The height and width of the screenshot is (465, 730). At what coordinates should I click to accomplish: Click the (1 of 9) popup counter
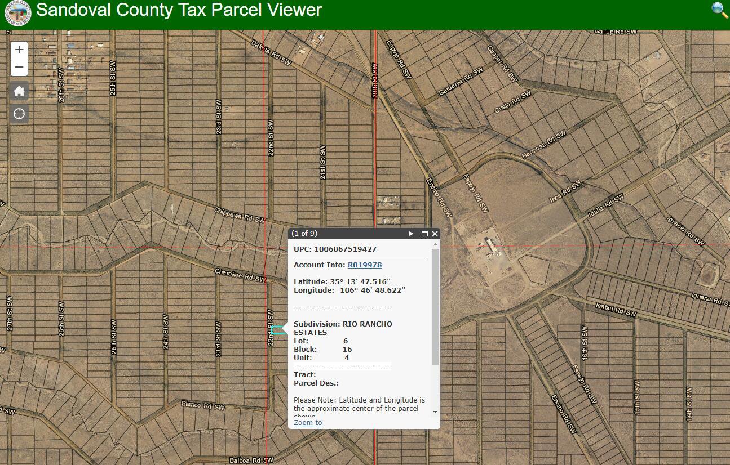click(x=304, y=234)
